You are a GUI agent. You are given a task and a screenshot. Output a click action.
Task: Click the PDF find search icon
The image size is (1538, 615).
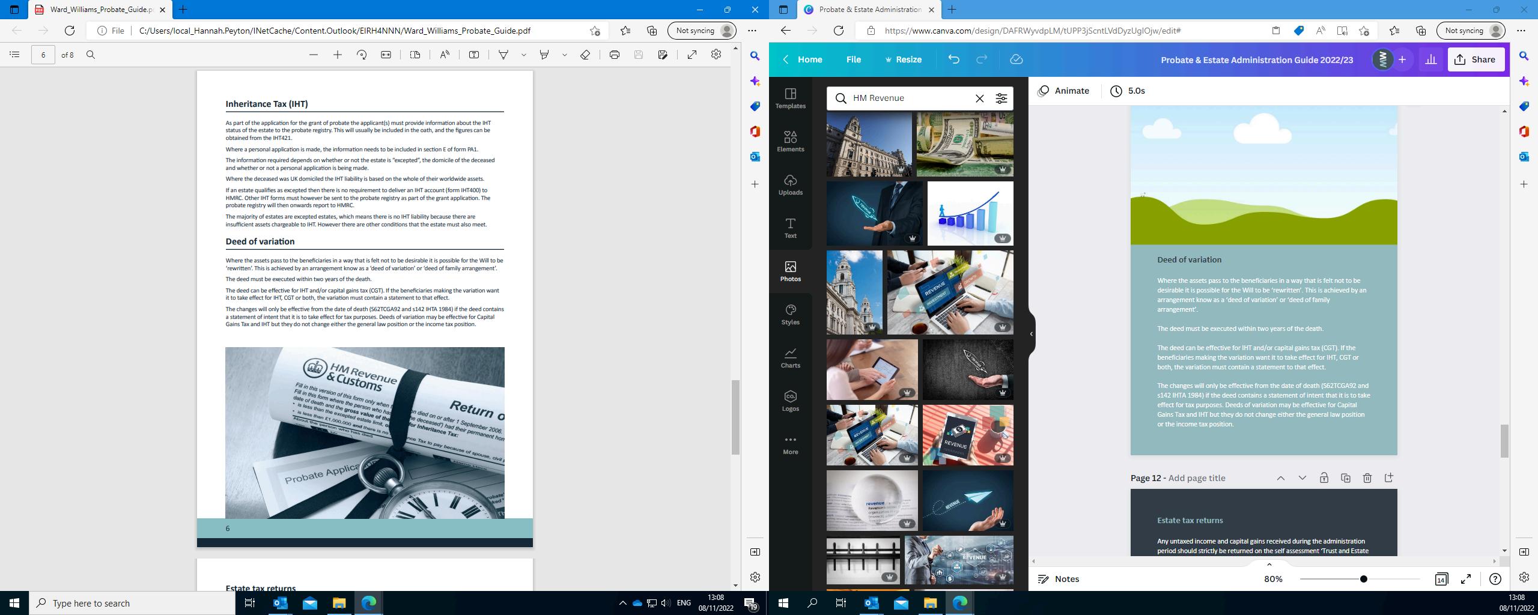coord(91,55)
